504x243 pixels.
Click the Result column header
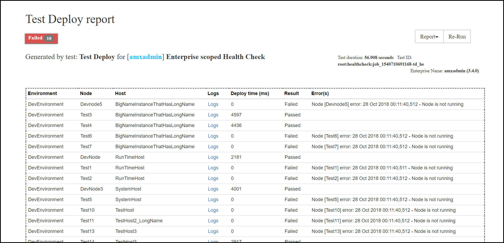(292, 93)
